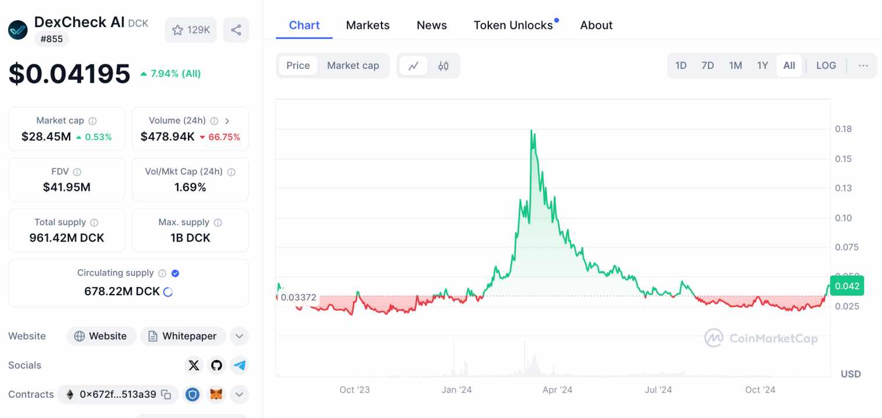Show Volume (24h) info icon
Image resolution: width=882 pixels, height=418 pixels.
click(214, 121)
